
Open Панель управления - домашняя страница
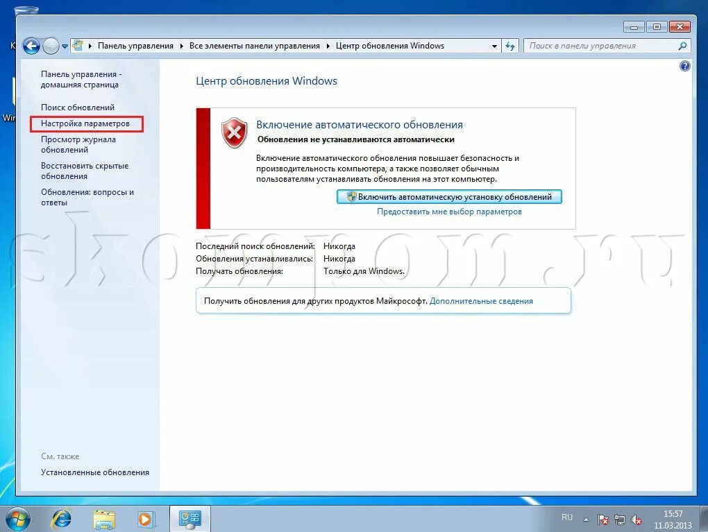click(81, 79)
